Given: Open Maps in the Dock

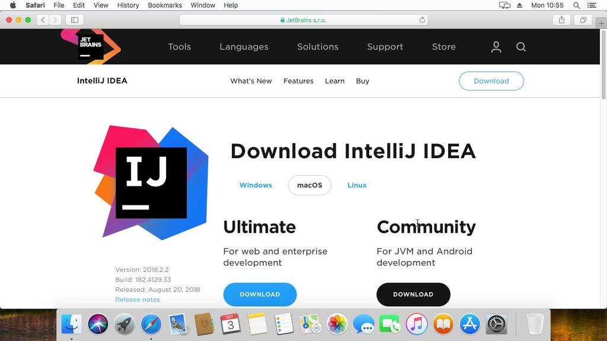Looking at the screenshot, I should pyautogui.click(x=311, y=324).
